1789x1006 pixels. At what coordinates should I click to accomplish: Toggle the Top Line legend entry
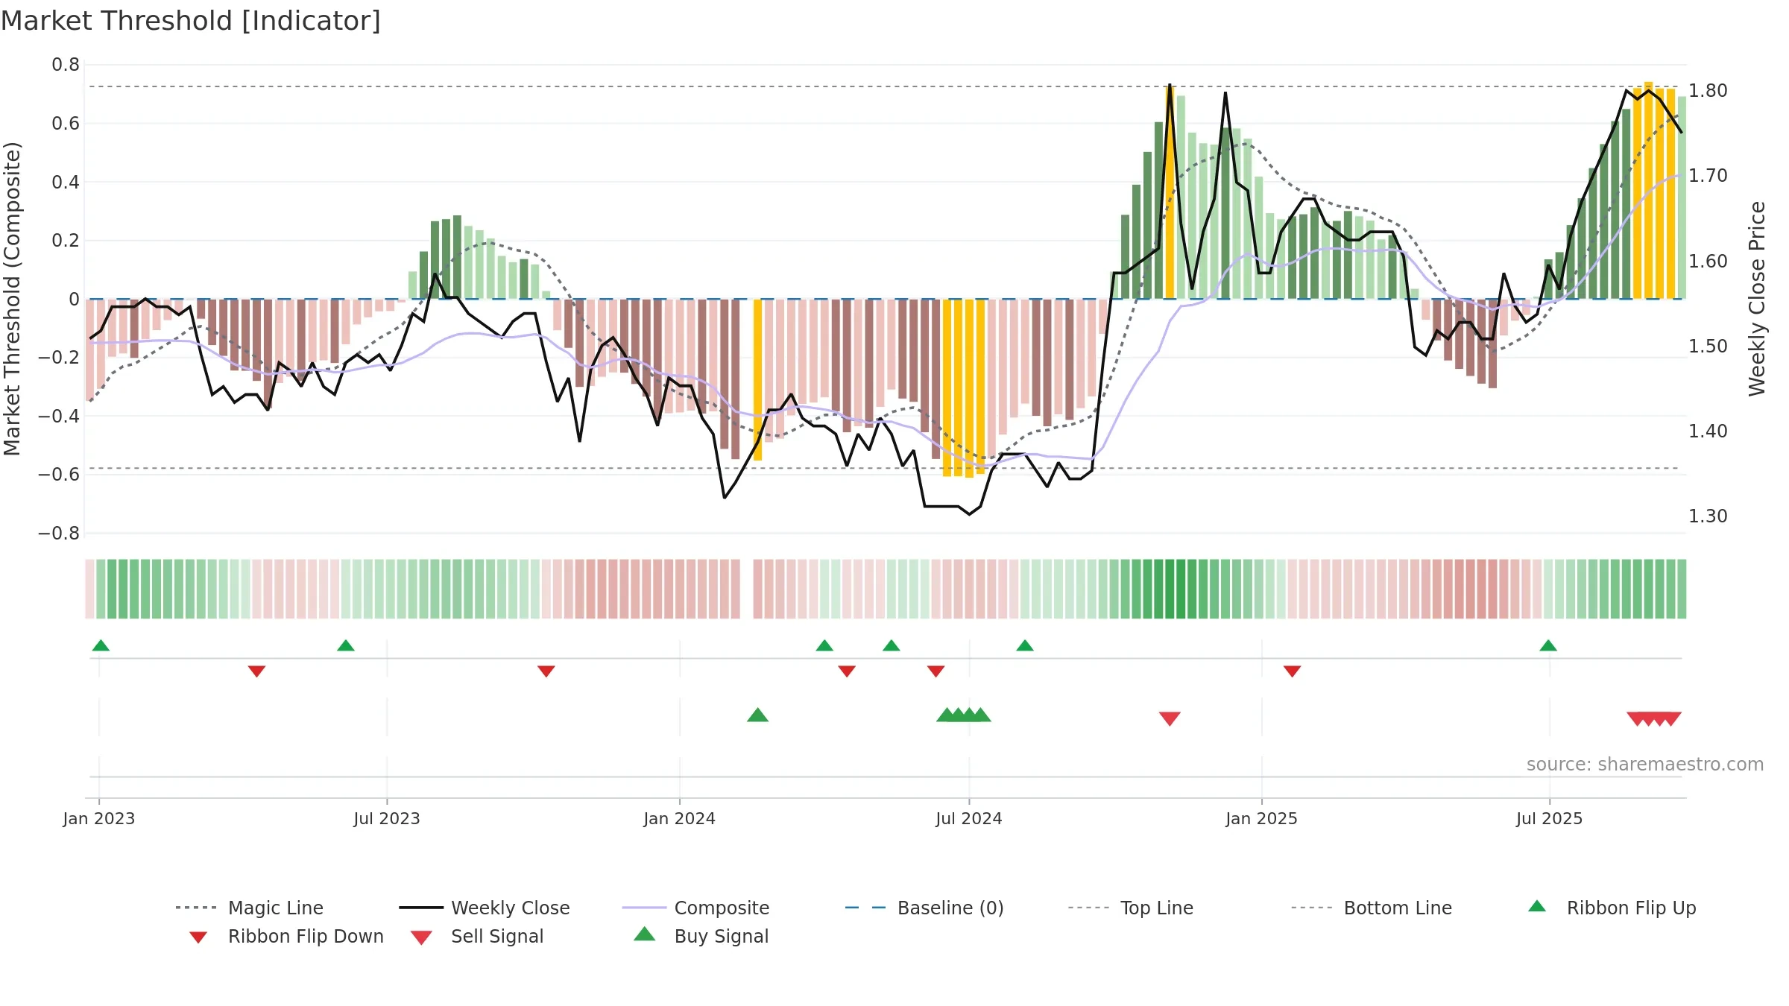(1130, 908)
